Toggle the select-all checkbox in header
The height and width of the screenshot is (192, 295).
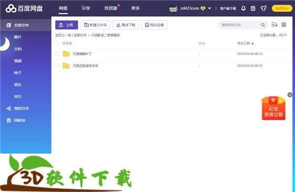click(x=58, y=43)
